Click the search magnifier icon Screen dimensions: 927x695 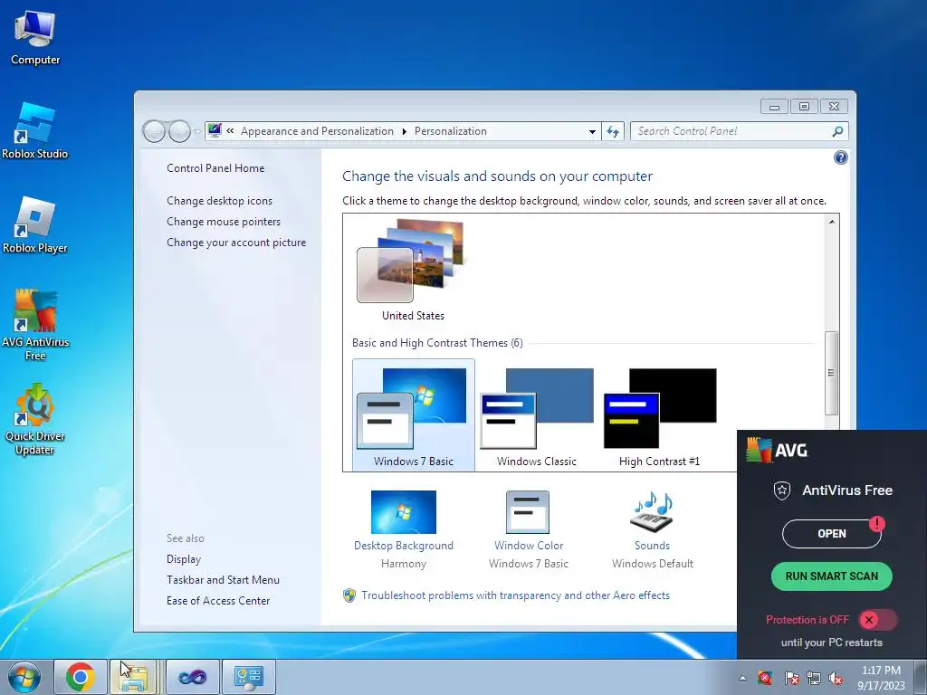pos(837,131)
